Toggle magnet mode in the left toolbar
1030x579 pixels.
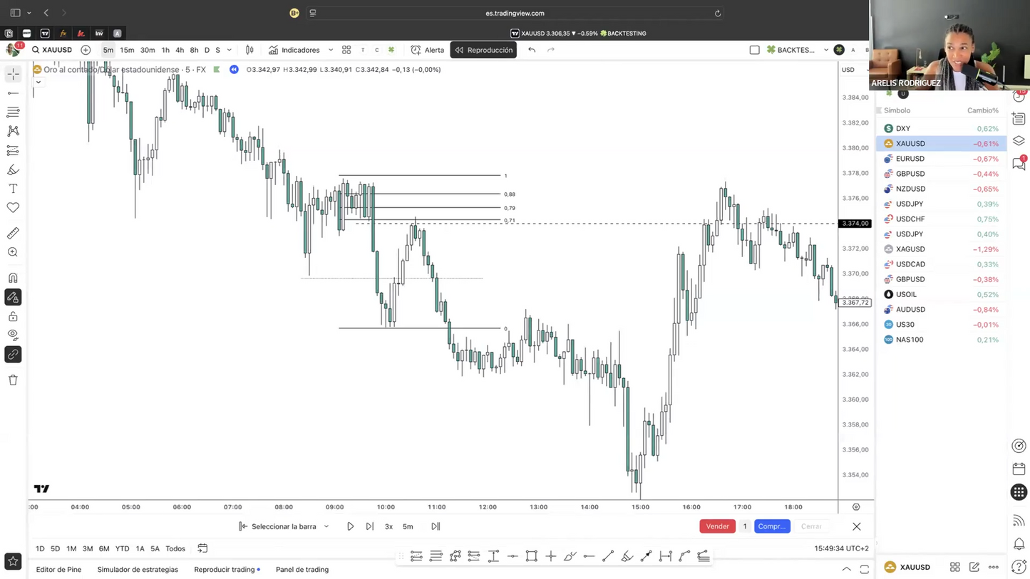pos(13,278)
